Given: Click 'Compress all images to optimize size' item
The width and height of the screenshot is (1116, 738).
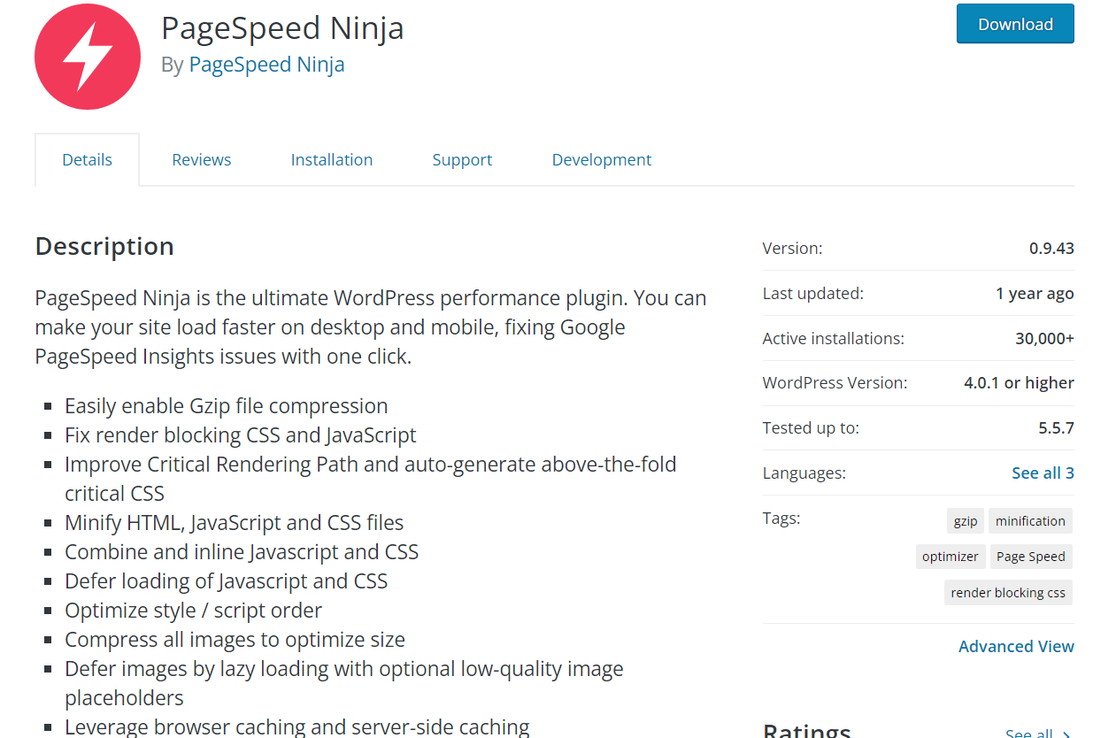Looking at the screenshot, I should tap(235, 640).
